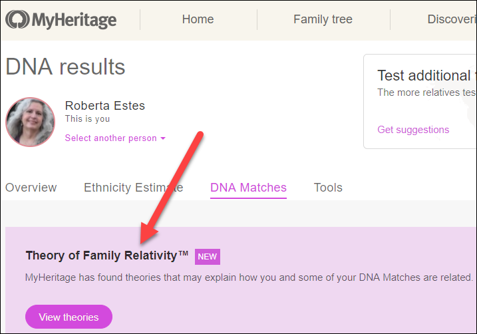Image resolution: width=477 pixels, height=334 pixels.
Task: Expand the Select another person dropdown
Action: tap(115, 138)
